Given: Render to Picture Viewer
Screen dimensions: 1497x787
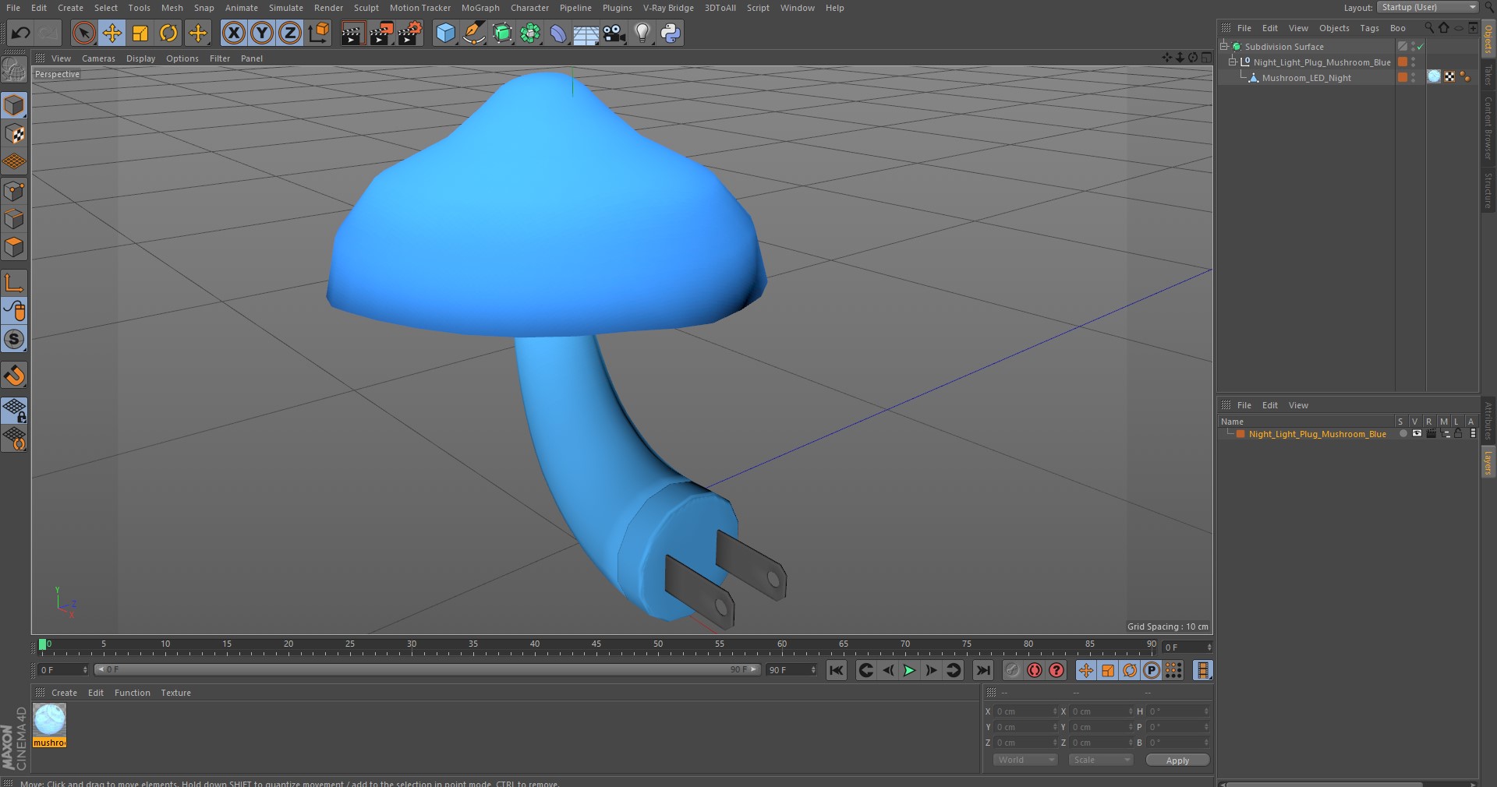Looking at the screenshot, I should click(381, 33).
